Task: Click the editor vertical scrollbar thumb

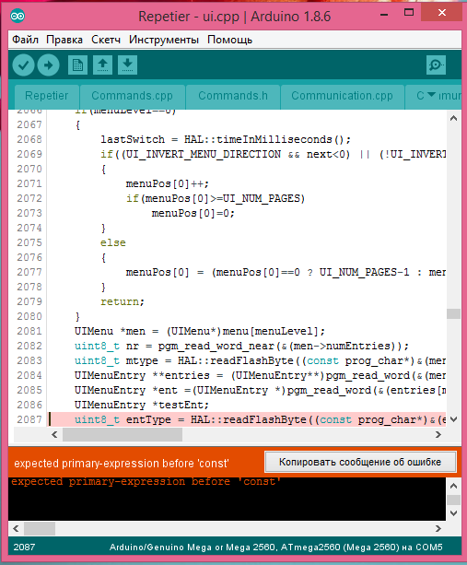Action: coord(454,314)
